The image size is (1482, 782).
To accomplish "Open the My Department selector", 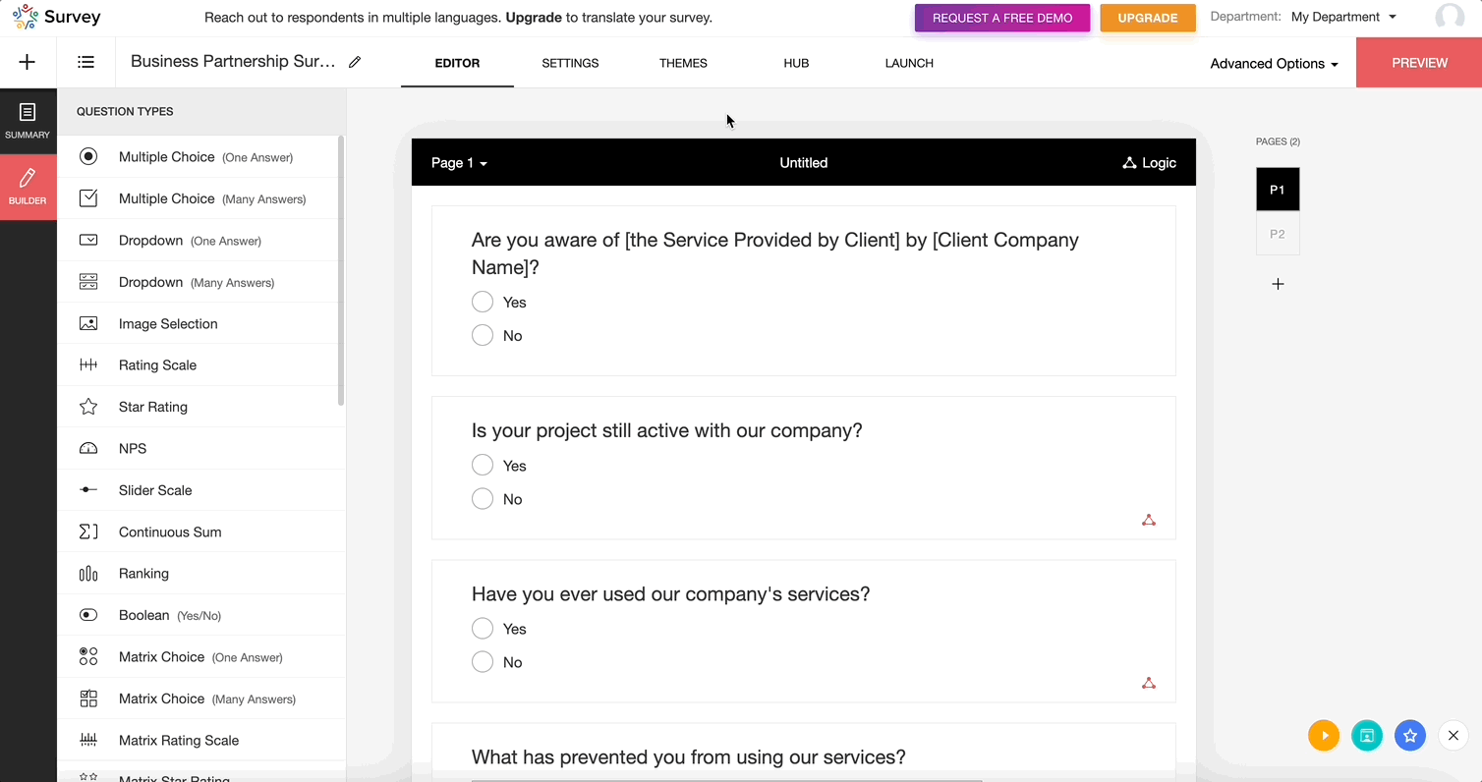I will coord(1342,17).
